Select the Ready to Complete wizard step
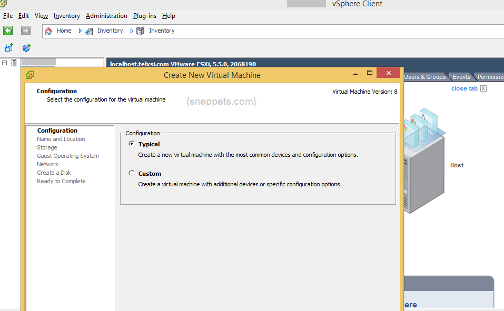Image resolution: width=504 pixels, height=311 pixels. pos(61,181)
